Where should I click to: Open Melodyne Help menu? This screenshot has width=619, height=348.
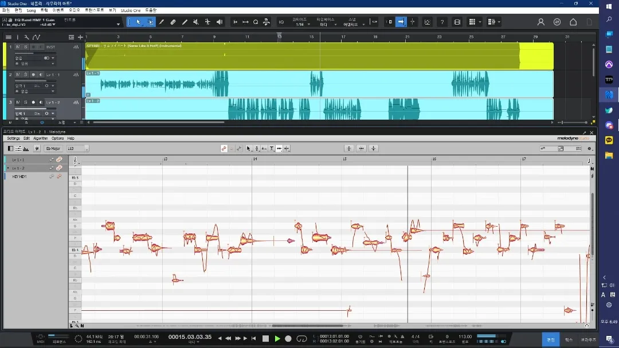(70, 139)
